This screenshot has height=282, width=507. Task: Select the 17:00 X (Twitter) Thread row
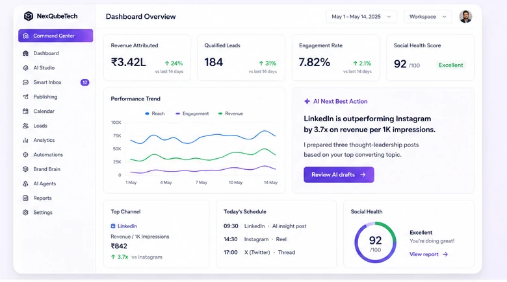tap(259, 252)
